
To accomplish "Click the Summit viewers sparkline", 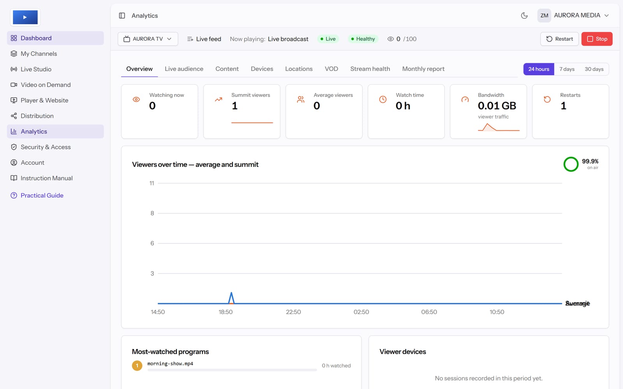I will (x=252, y=123).
